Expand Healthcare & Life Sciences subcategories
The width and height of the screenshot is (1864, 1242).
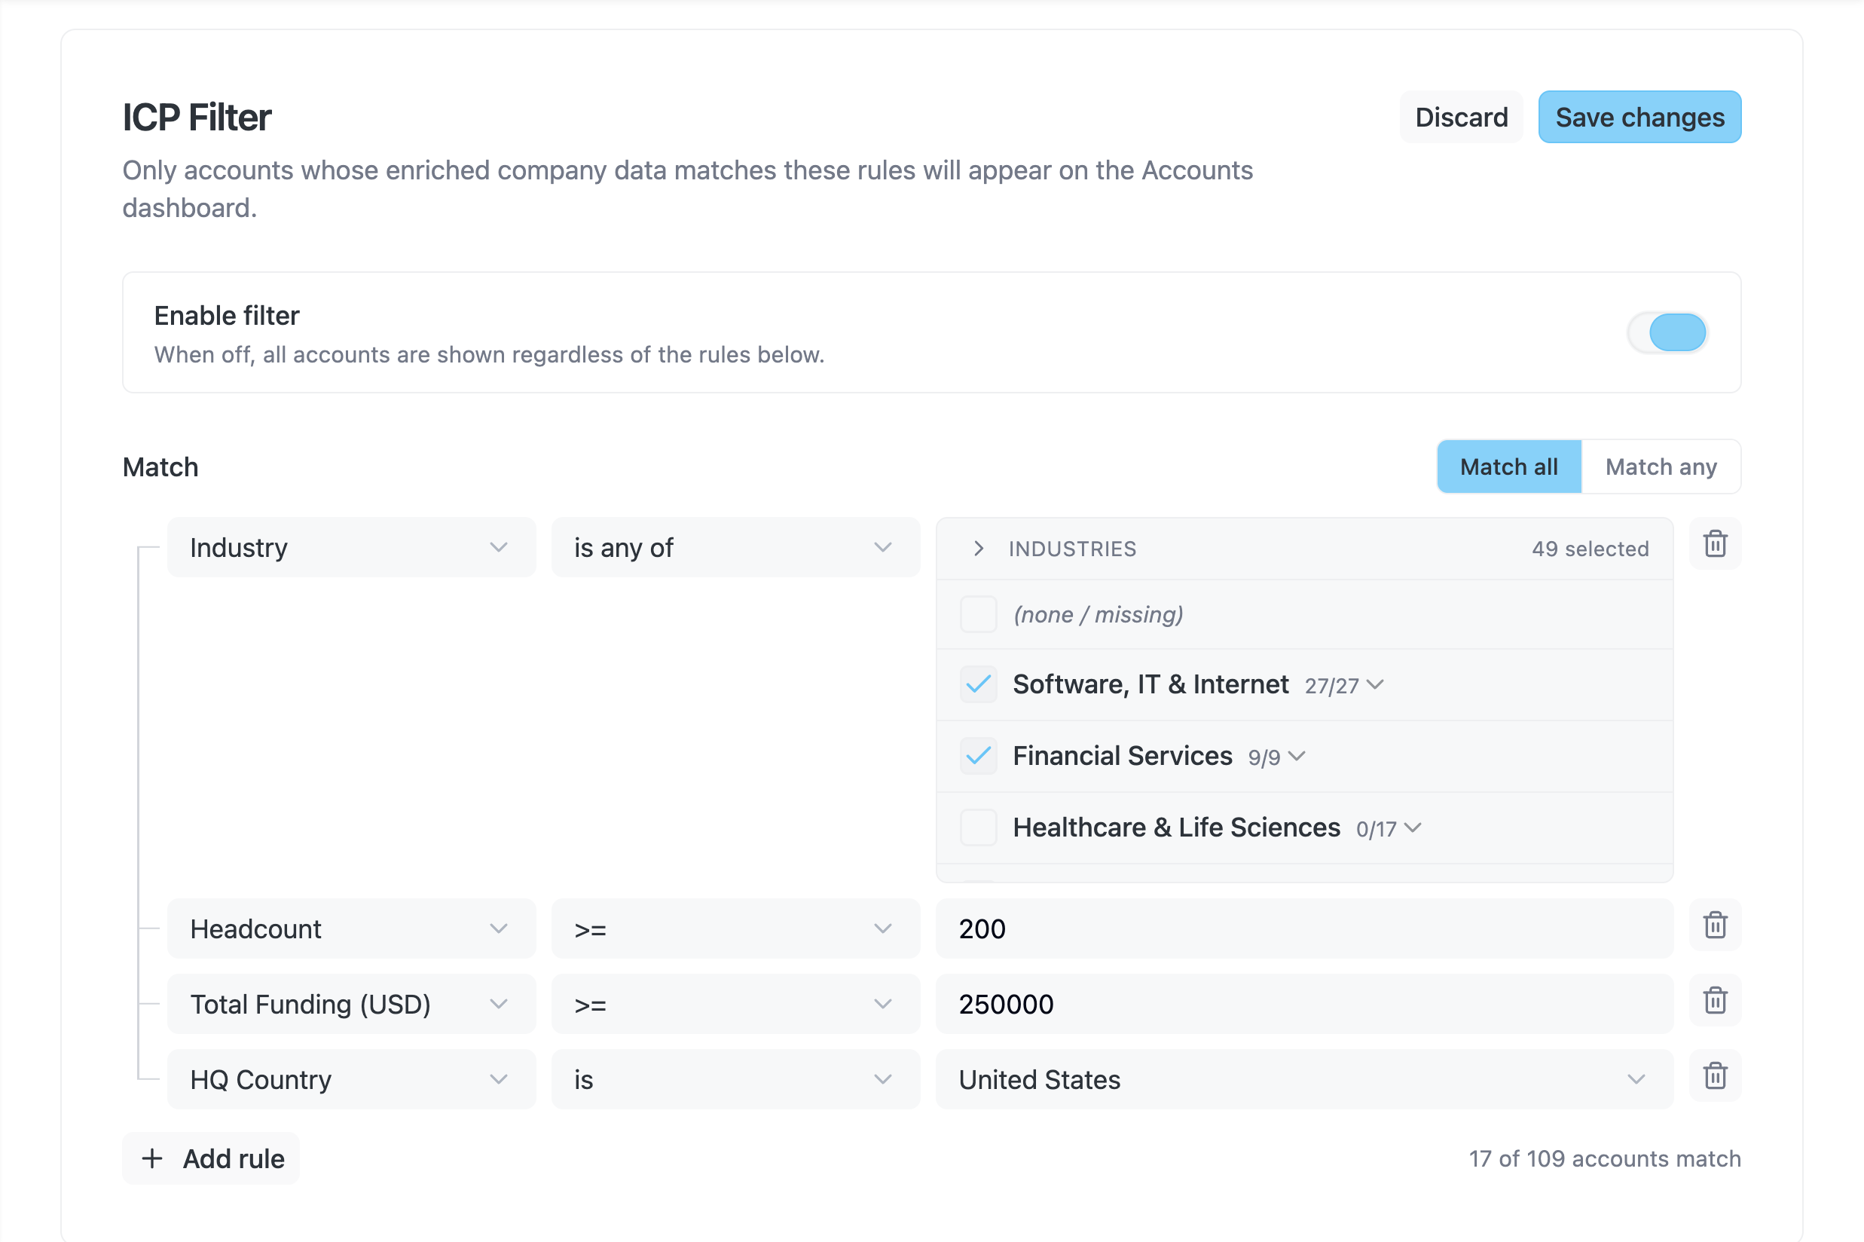point(1413,828)
